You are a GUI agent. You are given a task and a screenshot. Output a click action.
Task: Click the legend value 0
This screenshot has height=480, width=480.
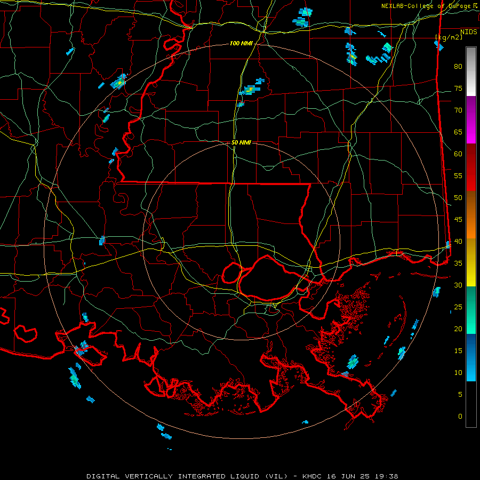pyautogui.click(x=460, y=417)
